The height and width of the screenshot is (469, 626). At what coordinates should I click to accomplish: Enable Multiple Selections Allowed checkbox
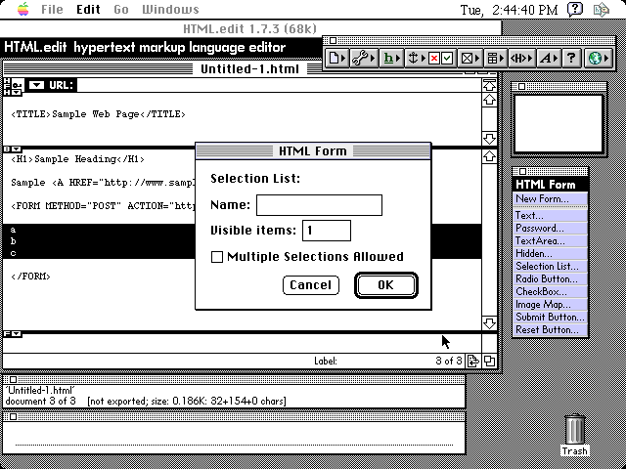click(x=218, y=257)
